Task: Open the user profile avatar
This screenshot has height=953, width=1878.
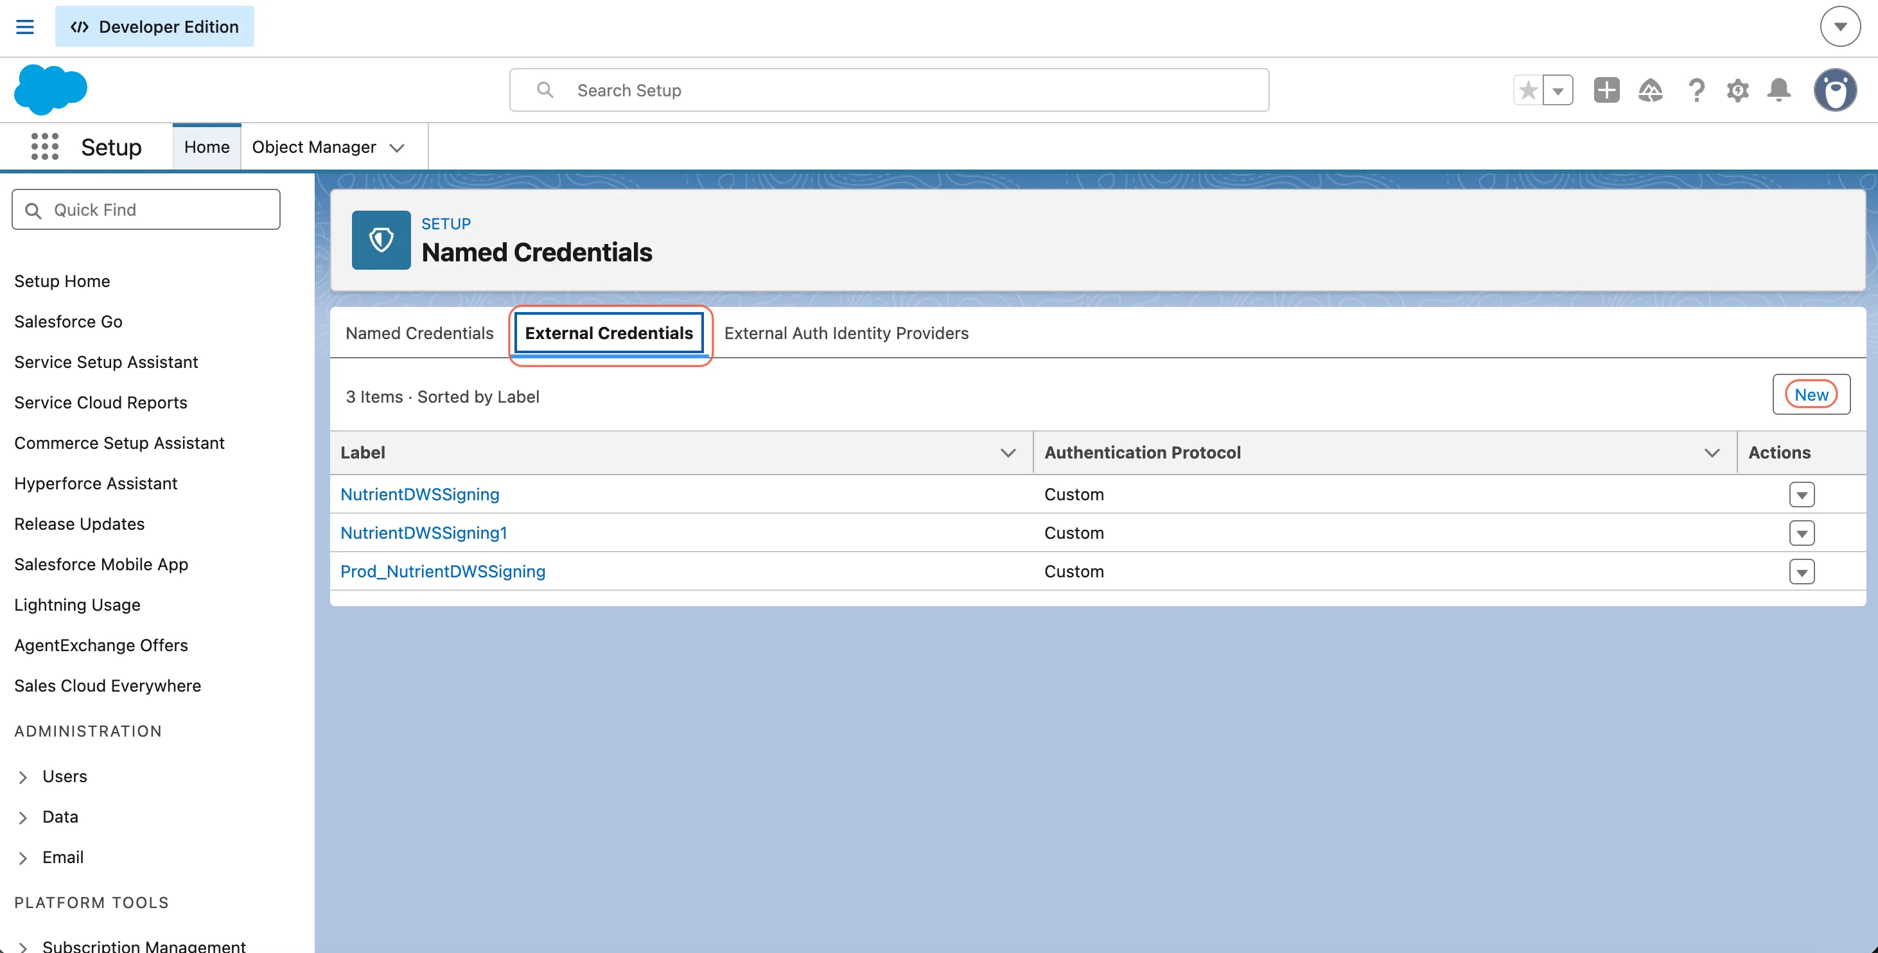Action: pos(1835,91)
